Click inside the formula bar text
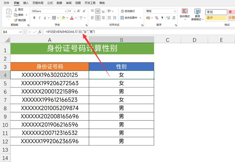 pyautogui.click(x=70, y=32)
